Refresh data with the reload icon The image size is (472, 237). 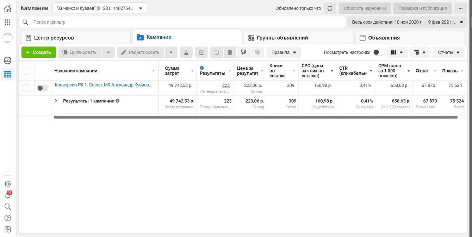(x=330, y=8)
